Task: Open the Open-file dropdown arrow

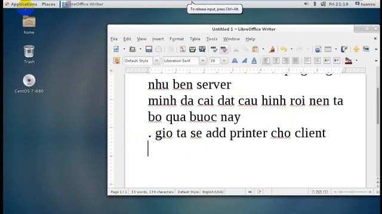Action: pos(140,49)
